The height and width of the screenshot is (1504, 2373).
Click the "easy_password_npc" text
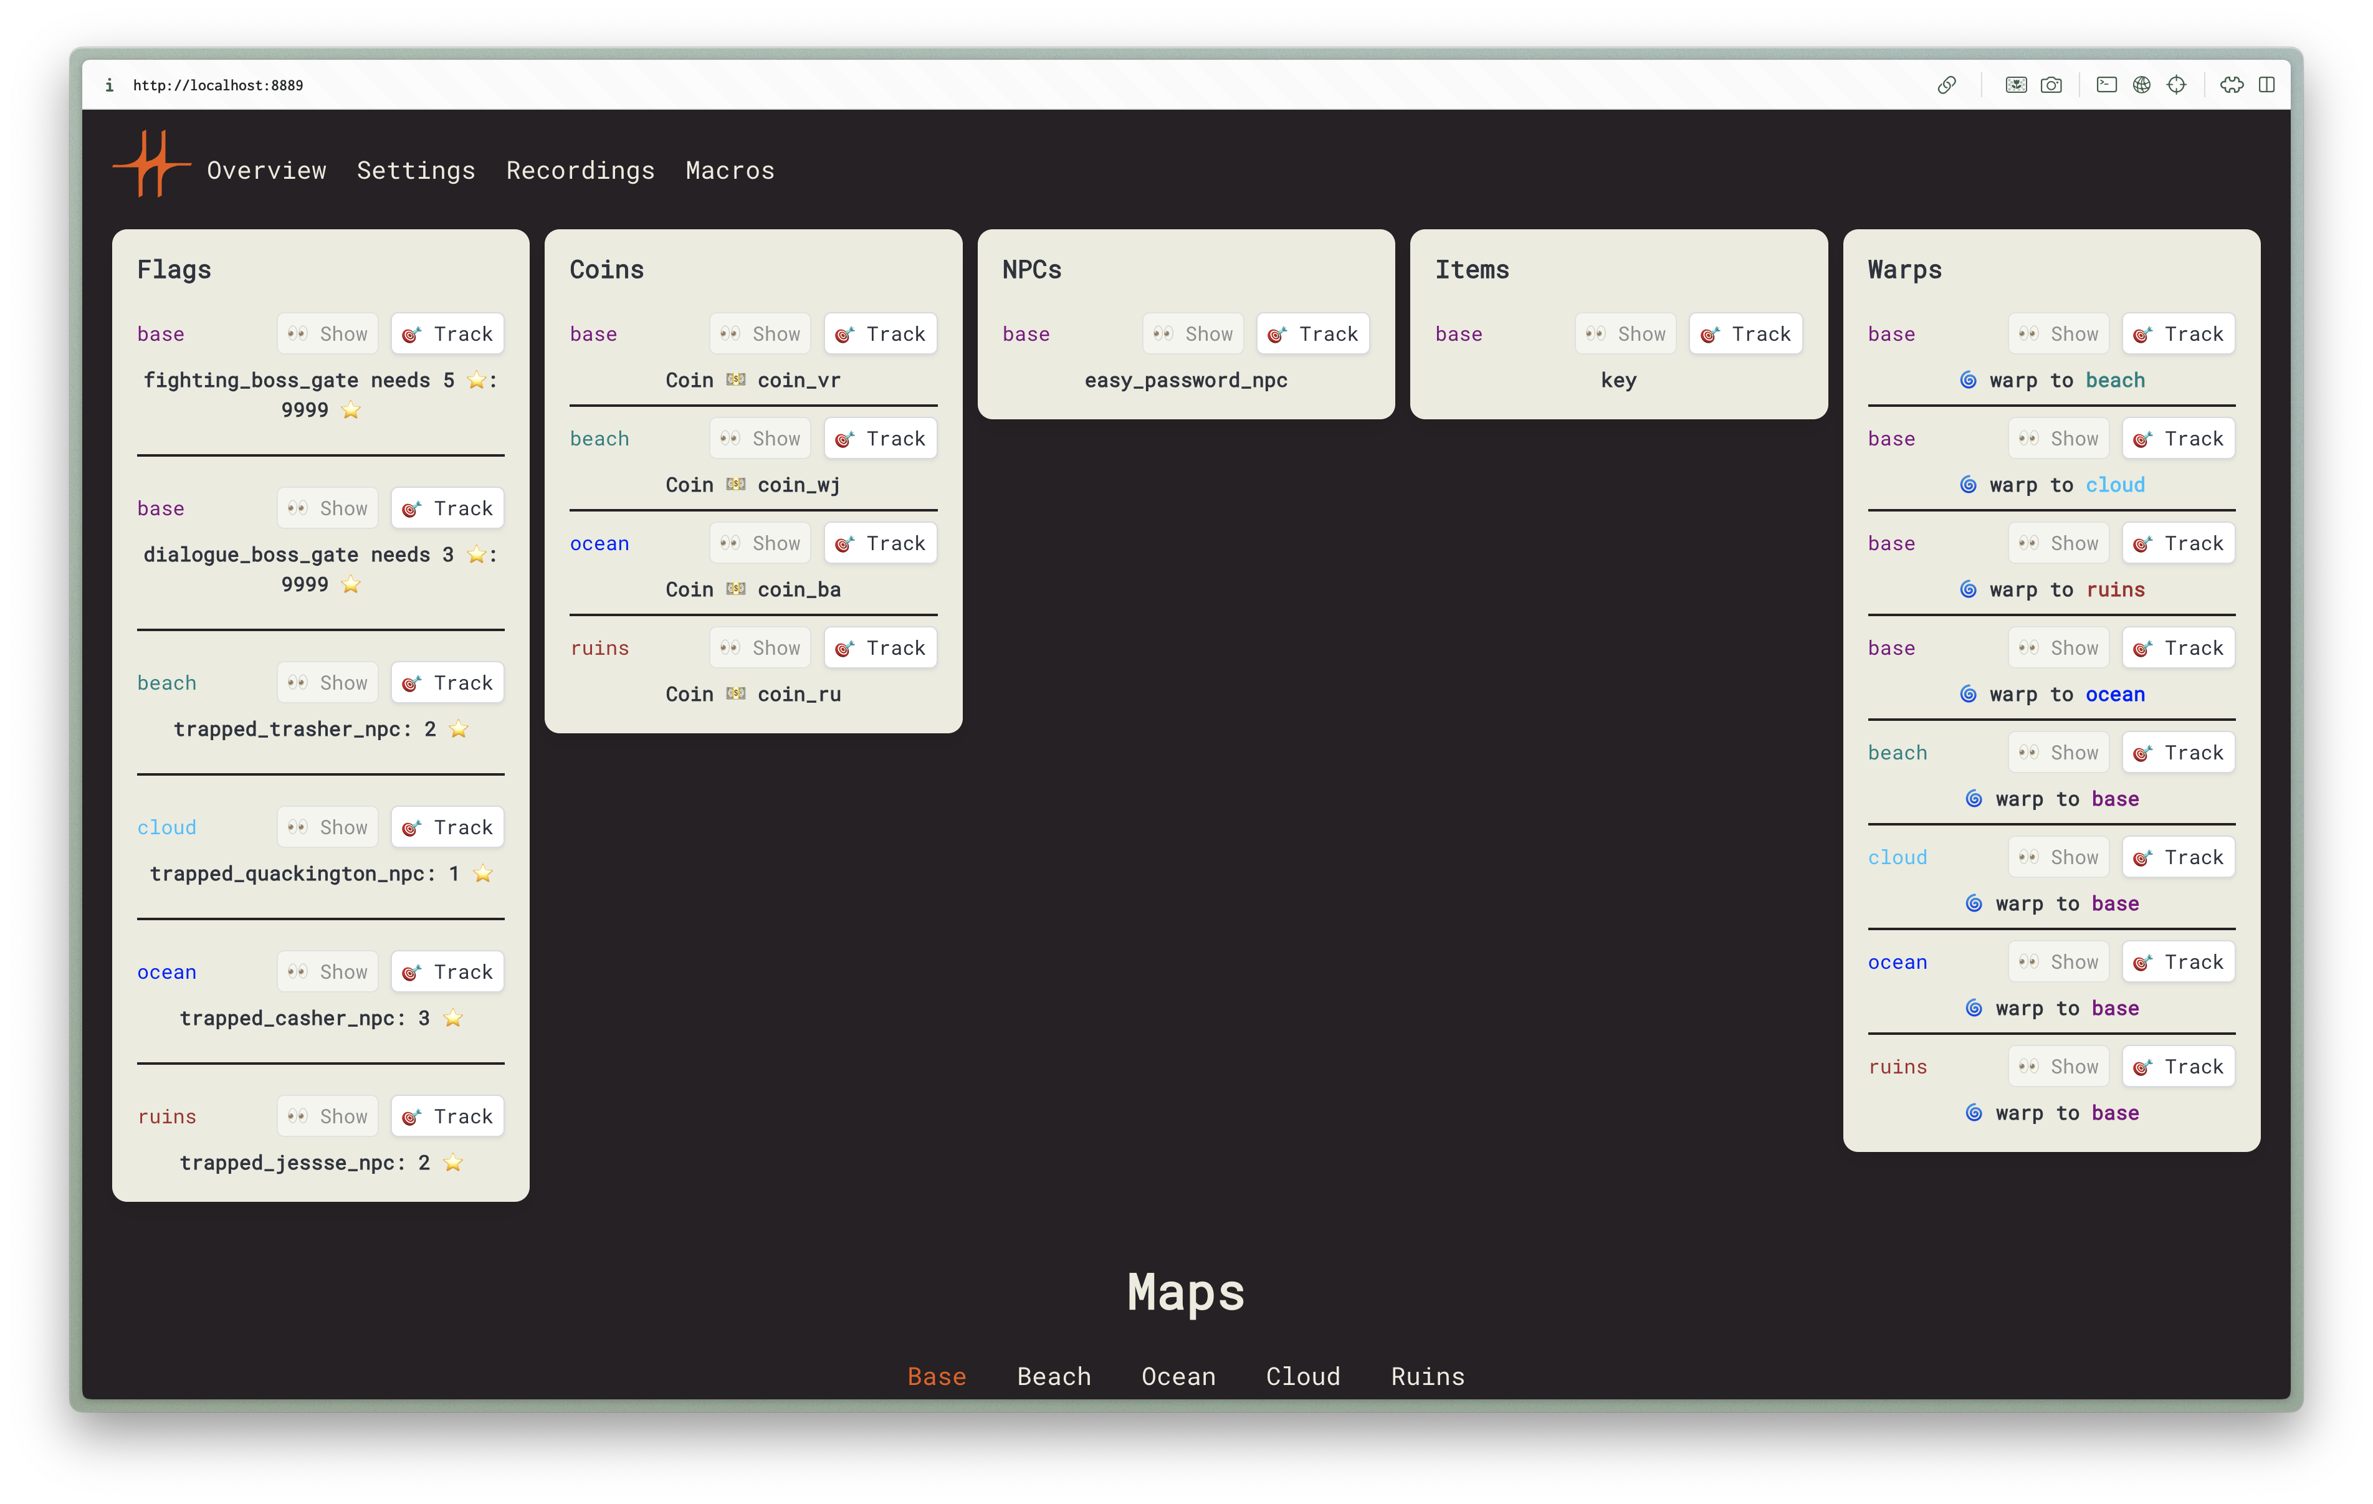pos(1185,381)
